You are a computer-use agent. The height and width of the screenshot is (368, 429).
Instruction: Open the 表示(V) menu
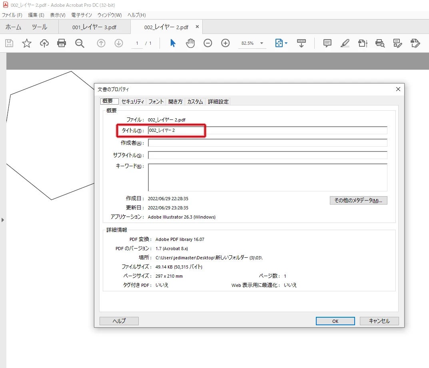point(58,15)
